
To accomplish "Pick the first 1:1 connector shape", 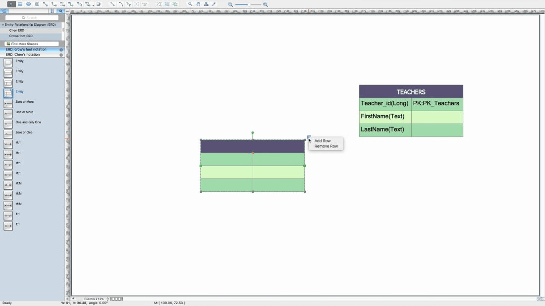I will click(x=8, y=216).
